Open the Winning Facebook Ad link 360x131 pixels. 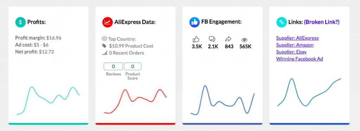(300, 59)
